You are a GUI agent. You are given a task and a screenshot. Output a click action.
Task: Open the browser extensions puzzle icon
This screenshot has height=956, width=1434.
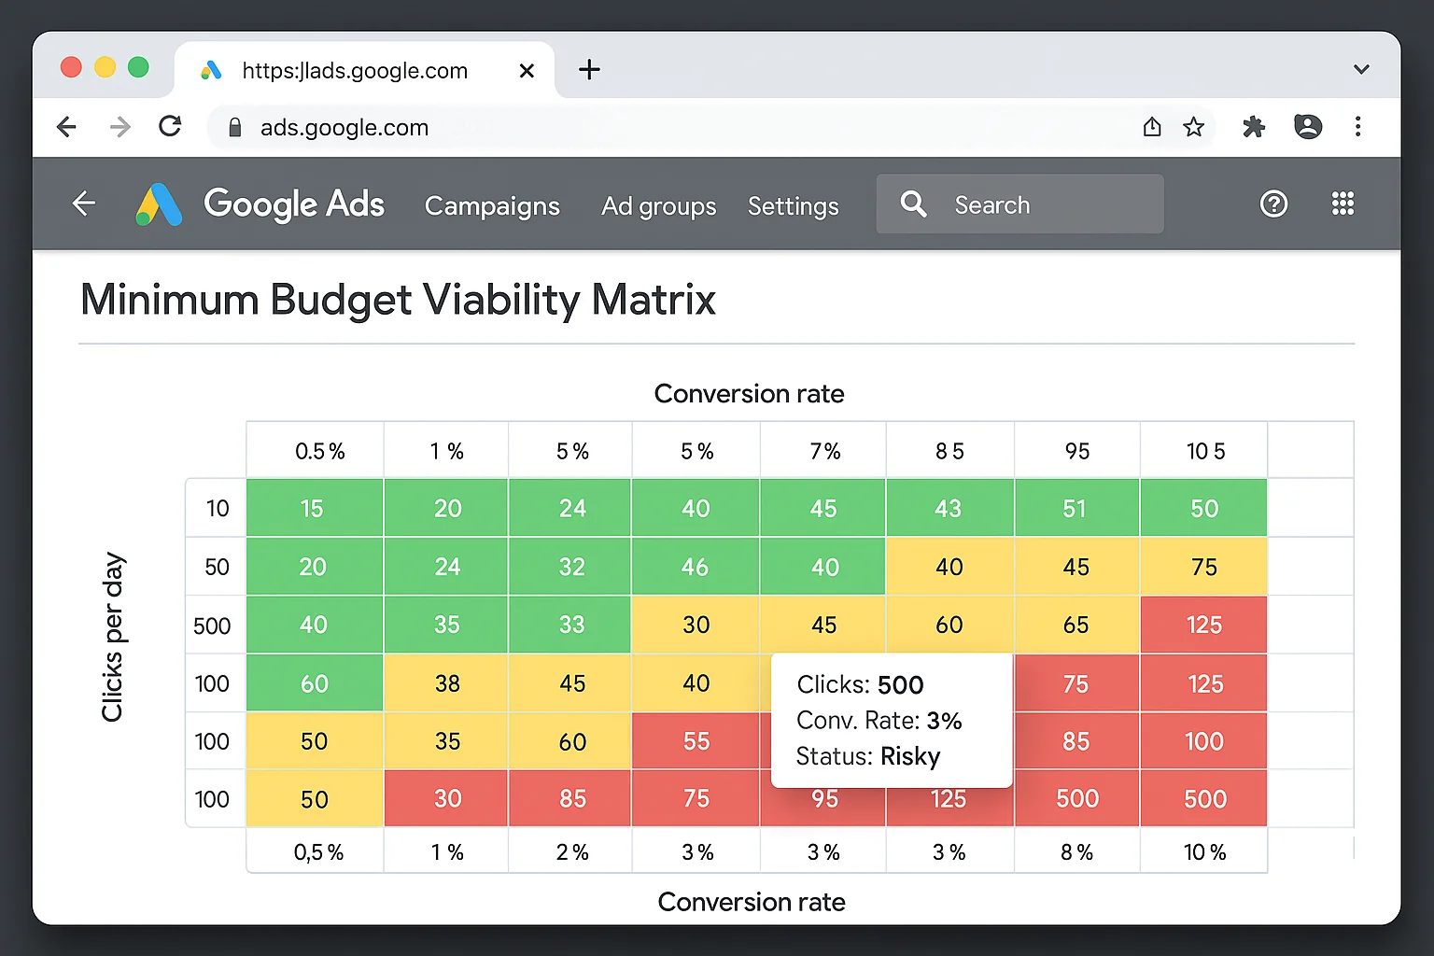pyautogui.click(x=1254, y=127)
